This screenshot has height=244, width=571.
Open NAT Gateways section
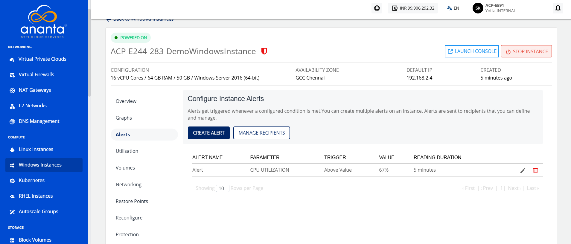35,90
